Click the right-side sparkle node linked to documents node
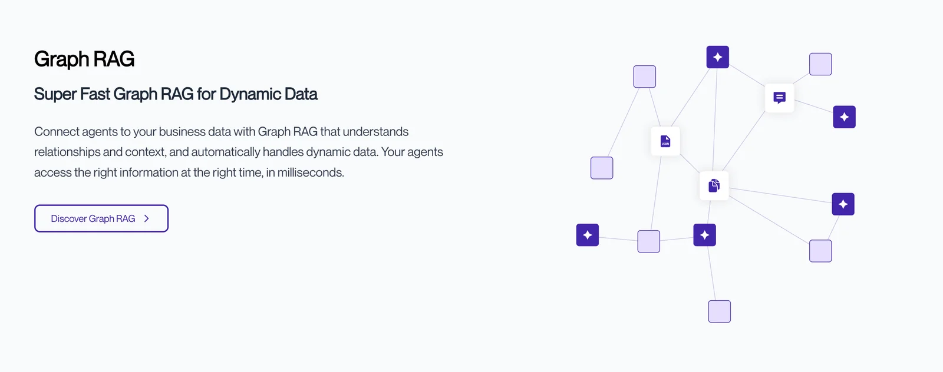Viewport: 943px width, 372px height. click(x=843, y=204)
